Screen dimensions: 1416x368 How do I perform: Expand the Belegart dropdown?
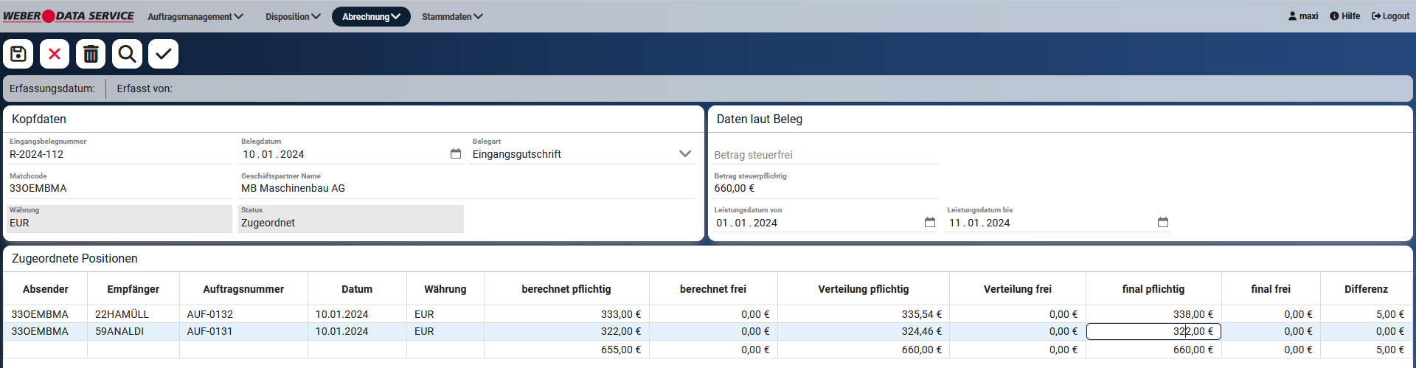685,153
